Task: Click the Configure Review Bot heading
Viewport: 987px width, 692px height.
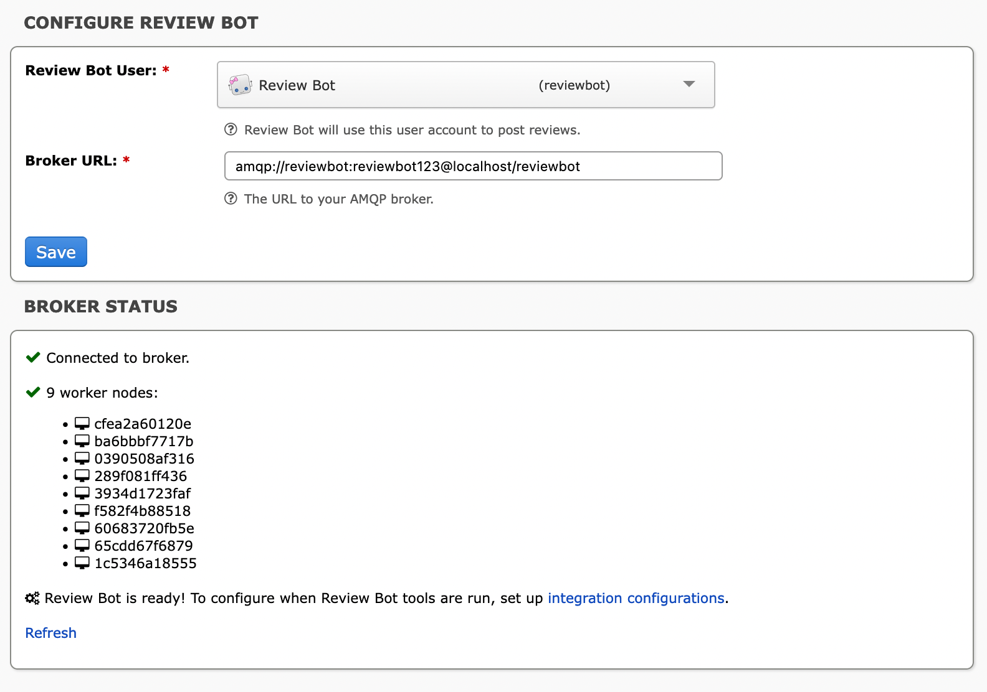Action: pos(141,22)
